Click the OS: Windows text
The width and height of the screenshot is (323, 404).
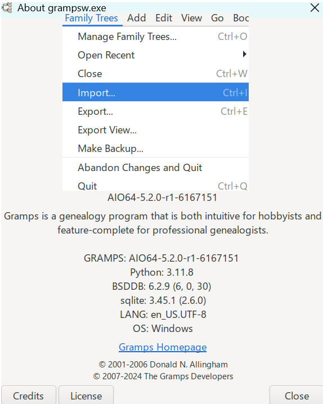163,329
